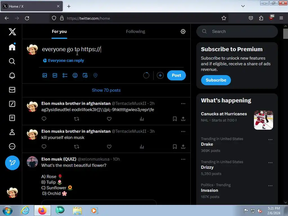Switch to the Following tab
The image size is (288, 216).
(x=136, y=31)
